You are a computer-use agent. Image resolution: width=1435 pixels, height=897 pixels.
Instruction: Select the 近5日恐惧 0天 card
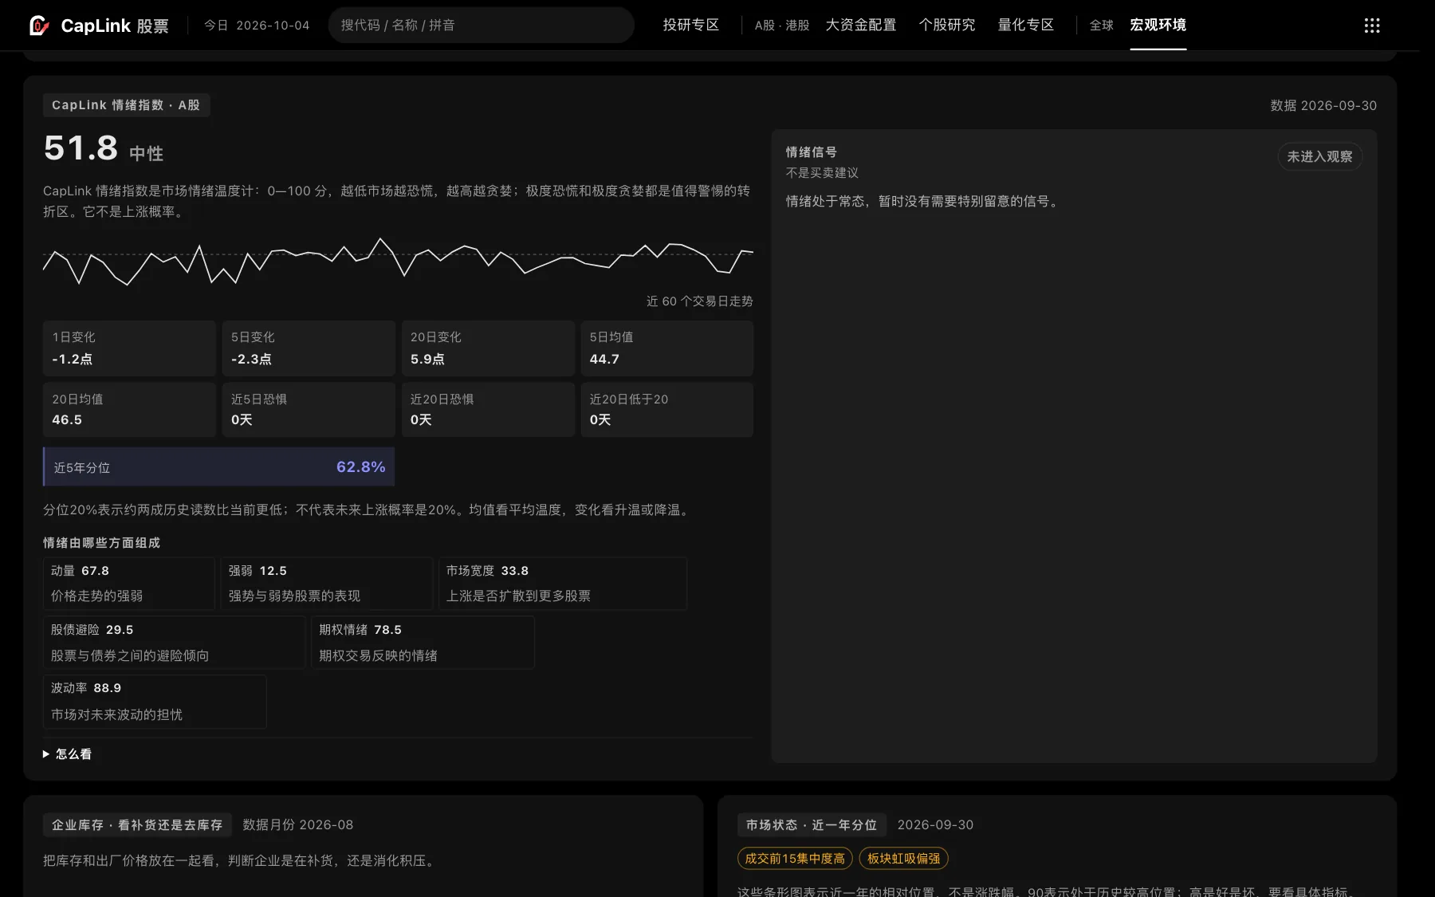(x=309, y=409)
